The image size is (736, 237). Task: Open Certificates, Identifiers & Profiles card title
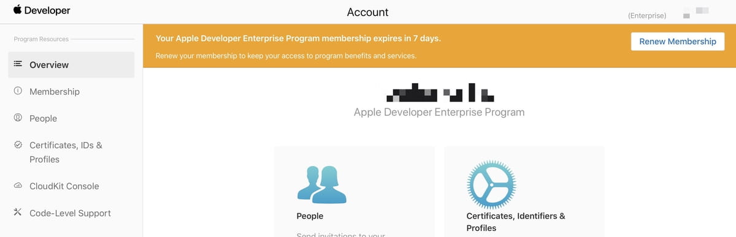point(516,222)
